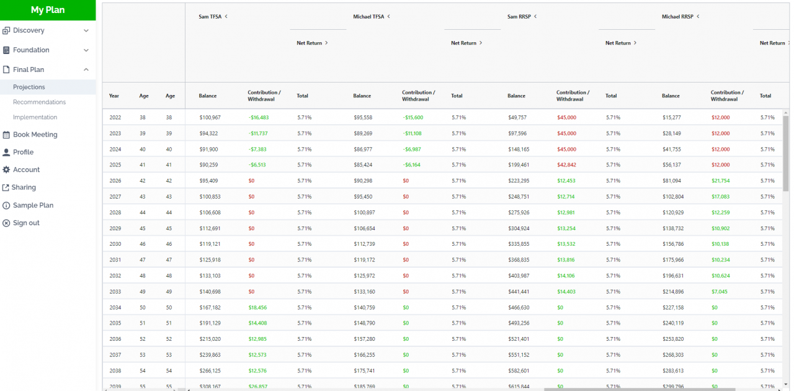Click the Sharing external-link icon
Screen dimensions: 794x391
[x=6, y=187]
